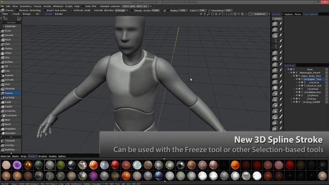Pick the Rapid tool
This screenshot has height=185, width=329.
tap(11, 102)
